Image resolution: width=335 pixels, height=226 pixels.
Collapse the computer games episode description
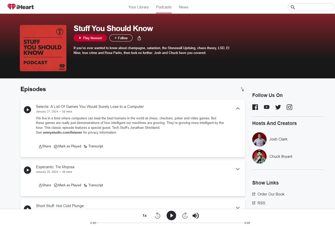coord(238,108)
